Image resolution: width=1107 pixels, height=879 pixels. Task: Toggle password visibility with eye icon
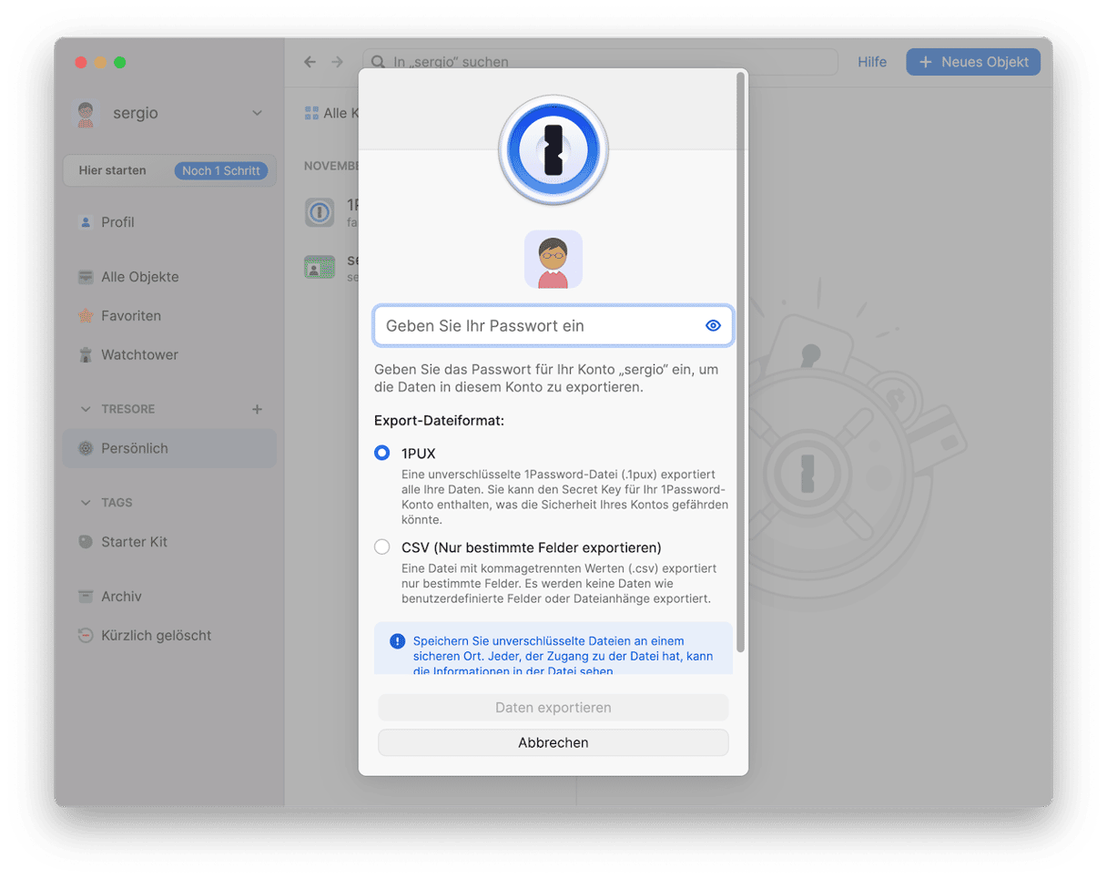[713, 326]
